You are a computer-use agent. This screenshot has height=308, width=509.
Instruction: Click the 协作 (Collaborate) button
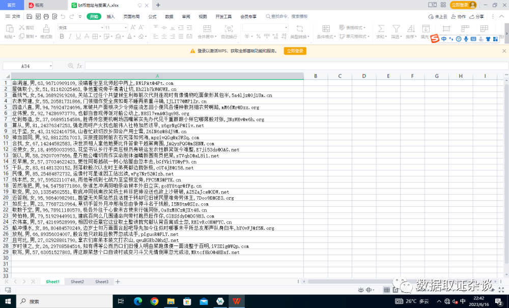tap(459, 17)
